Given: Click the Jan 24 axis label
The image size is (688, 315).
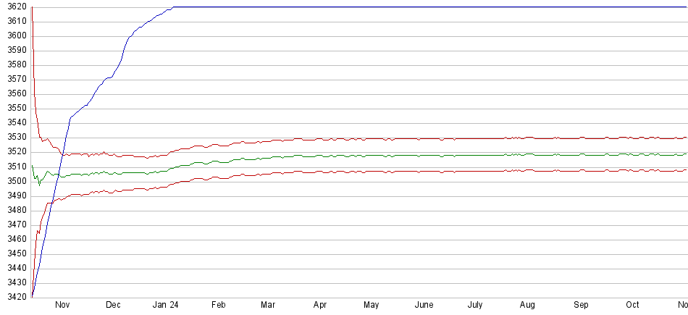Looking at the screenshot, I should (x=164, y=306).
